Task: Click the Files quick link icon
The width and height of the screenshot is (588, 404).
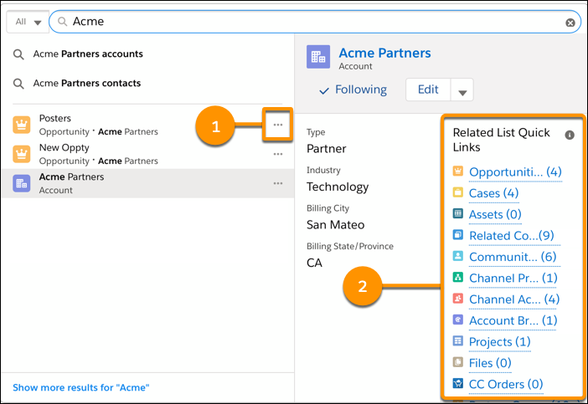Action: click(x=458, y=362)
